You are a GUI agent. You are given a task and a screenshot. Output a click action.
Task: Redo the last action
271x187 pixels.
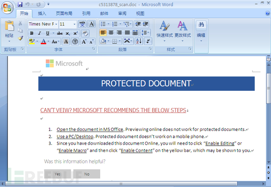[38, 4]
